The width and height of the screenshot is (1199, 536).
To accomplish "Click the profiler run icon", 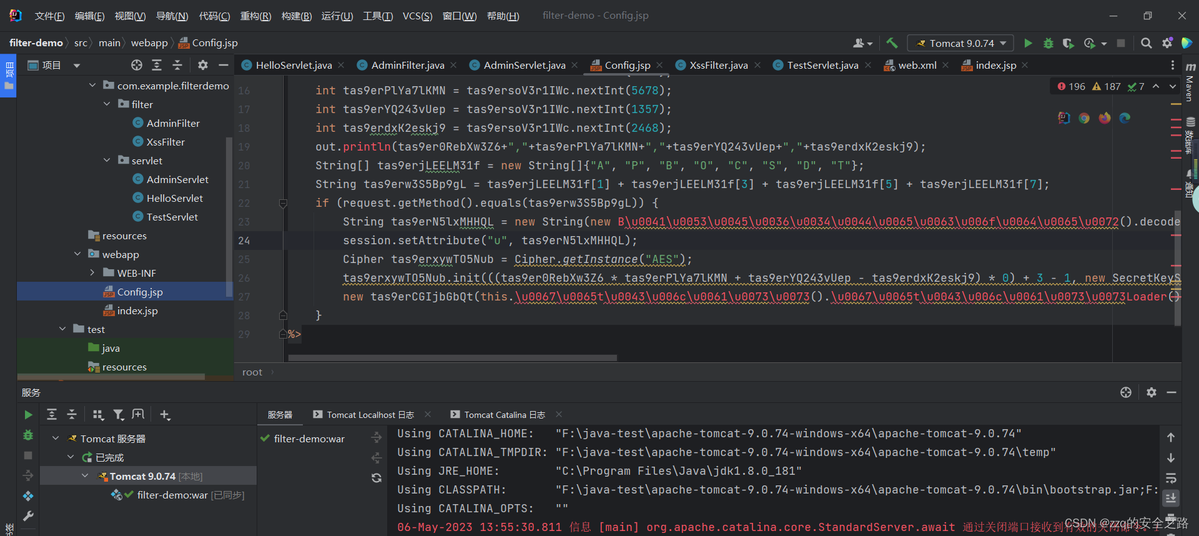I will tap(1090, 43).
